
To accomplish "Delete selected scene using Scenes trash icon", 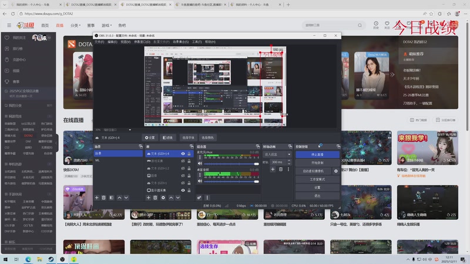I will [104, 198].
